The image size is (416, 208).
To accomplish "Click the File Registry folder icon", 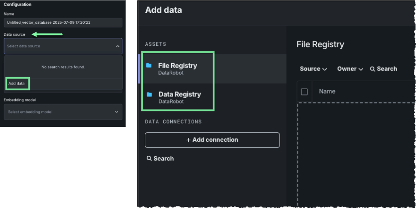I will pyautogui.click(x=149, y=65).
